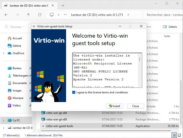The width and height of the screenshot is (183, 138).
Task: Click the virtio-win-guest-tools file icon
Action: 43,126
